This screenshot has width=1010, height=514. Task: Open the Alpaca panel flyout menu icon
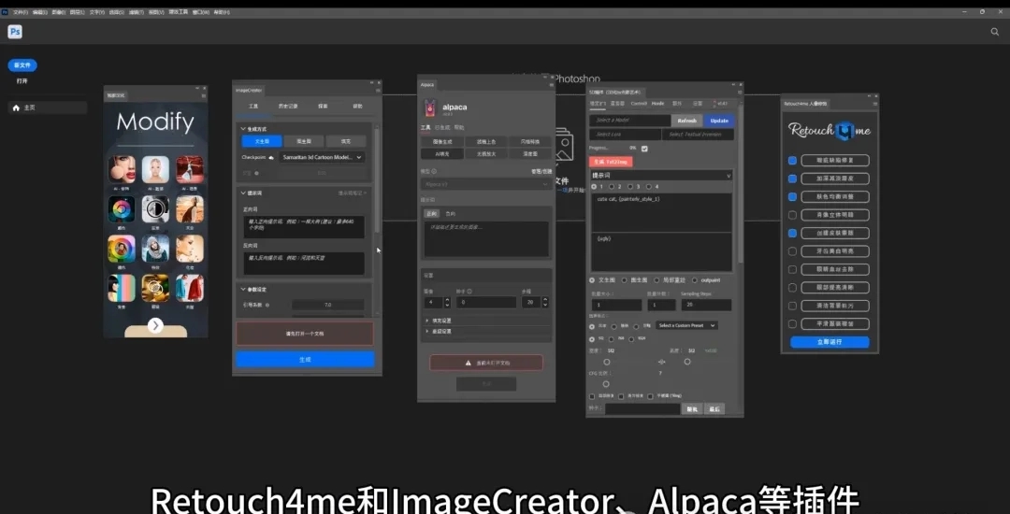click(552, 84)
